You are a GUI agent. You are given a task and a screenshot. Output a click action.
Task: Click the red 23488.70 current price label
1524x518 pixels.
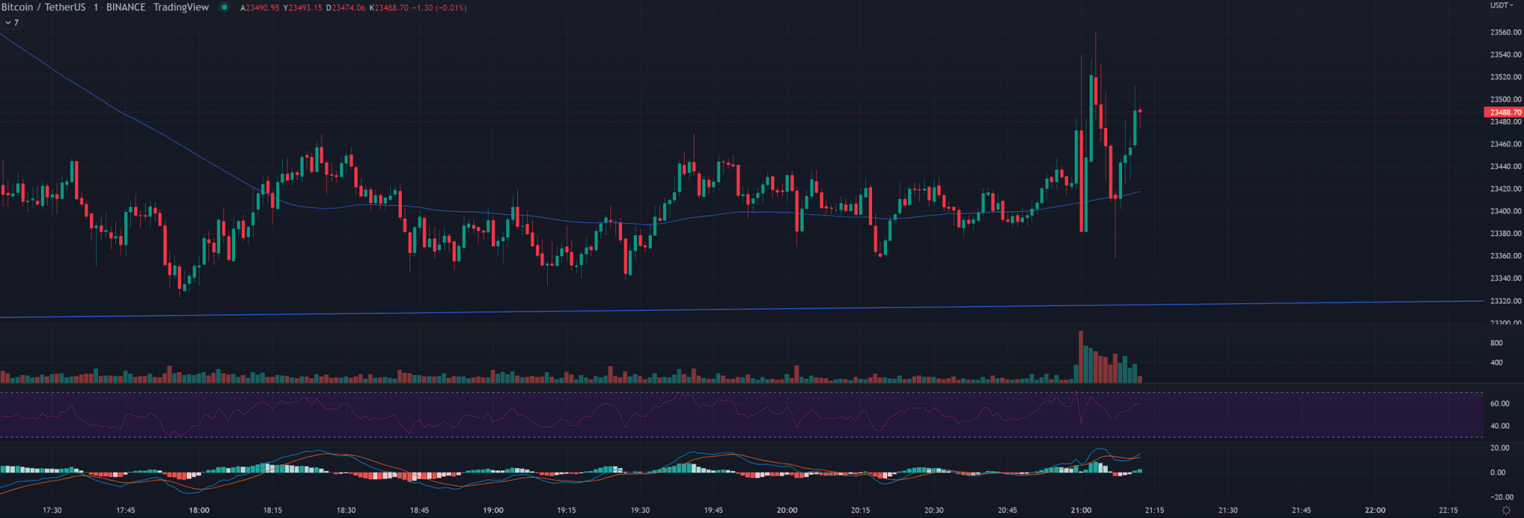[x=1504, y=112]
